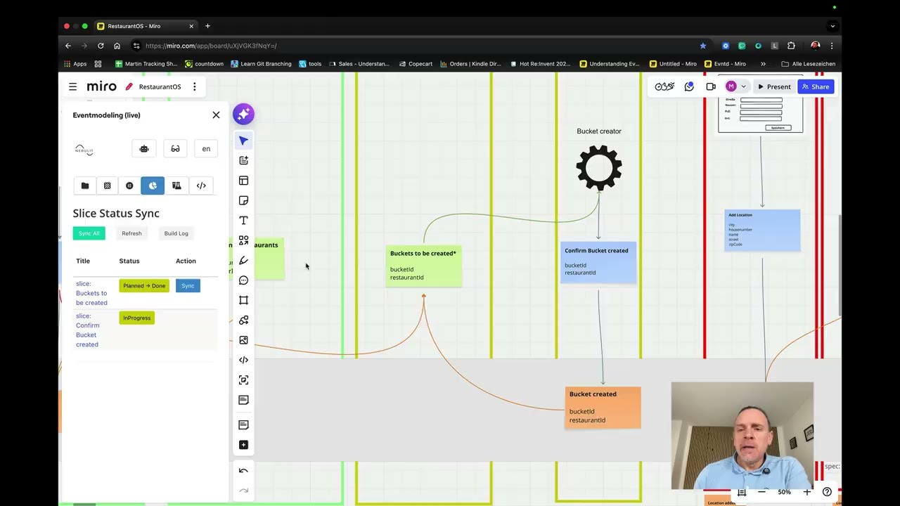This screenshot has height=506, width=900.
Task: Select the cursor Select tool
Action: (x=243, y=141)
